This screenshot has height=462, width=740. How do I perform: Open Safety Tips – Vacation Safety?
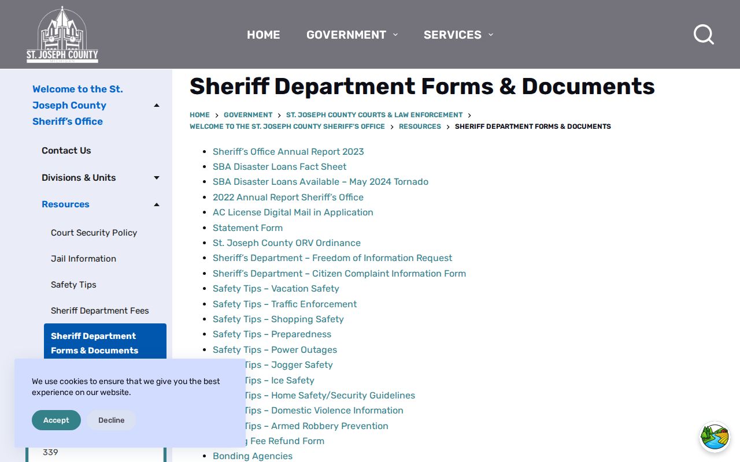[x=276, y=288]
